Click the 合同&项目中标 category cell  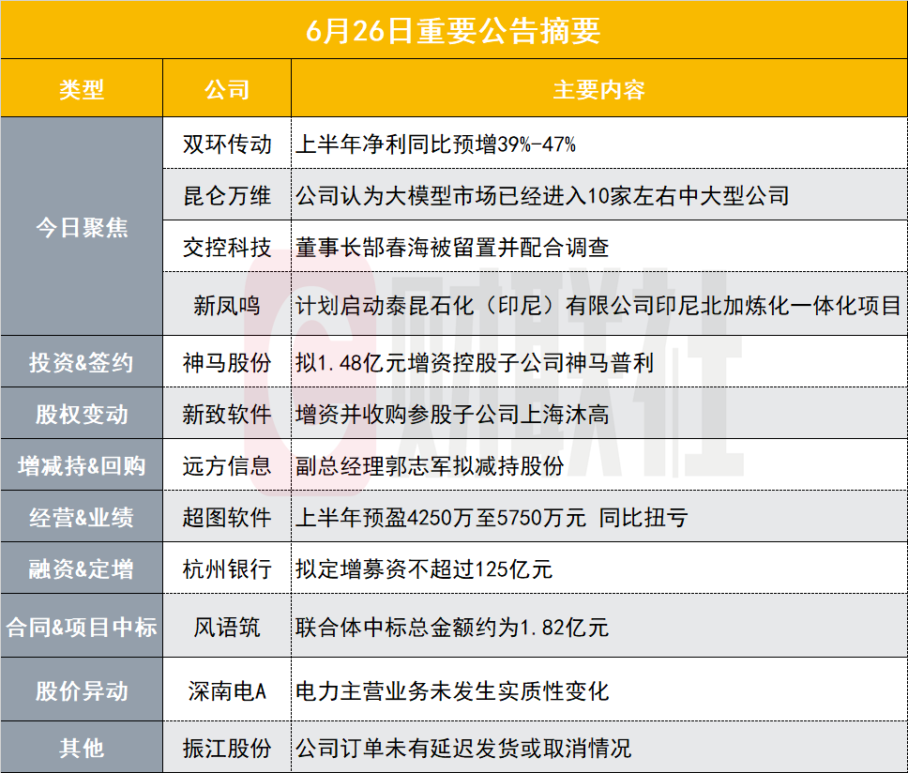[x=82, y=627]
